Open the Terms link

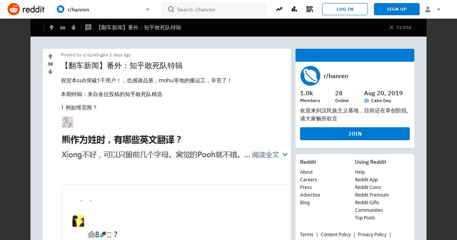pos(307,234)
